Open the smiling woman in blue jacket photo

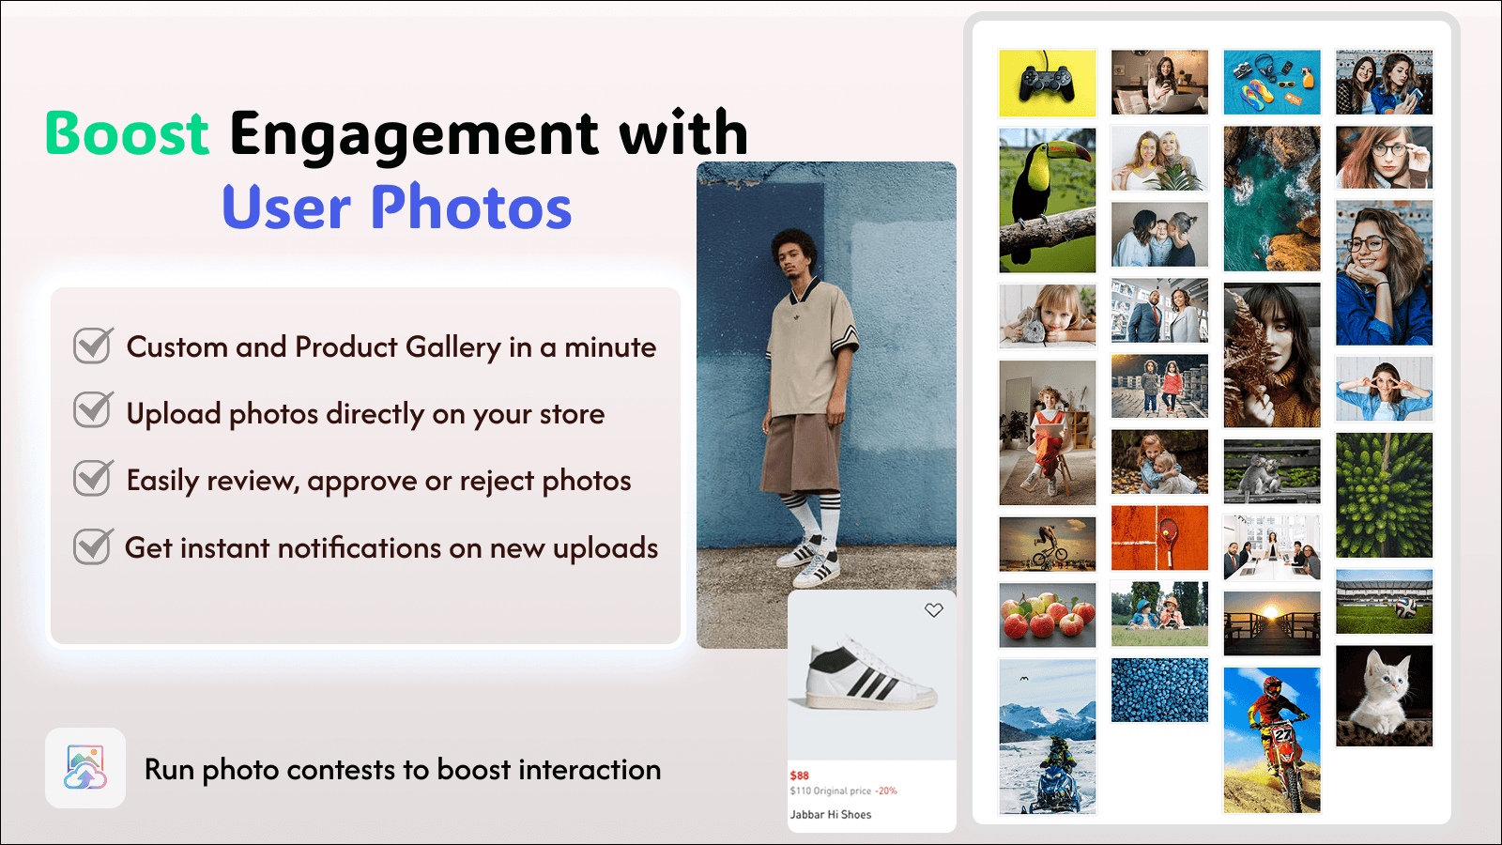click(1385, 273)
